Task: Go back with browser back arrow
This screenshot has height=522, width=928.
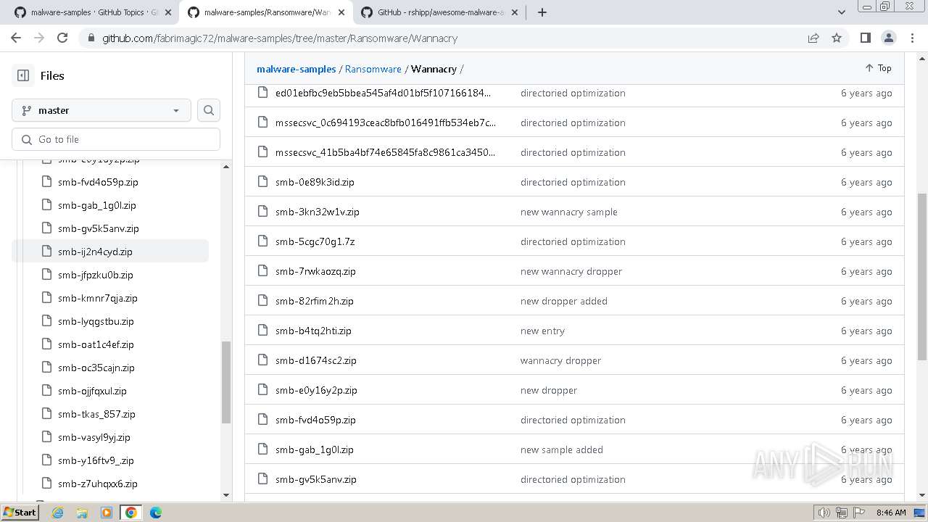Action: pos(16,38)
